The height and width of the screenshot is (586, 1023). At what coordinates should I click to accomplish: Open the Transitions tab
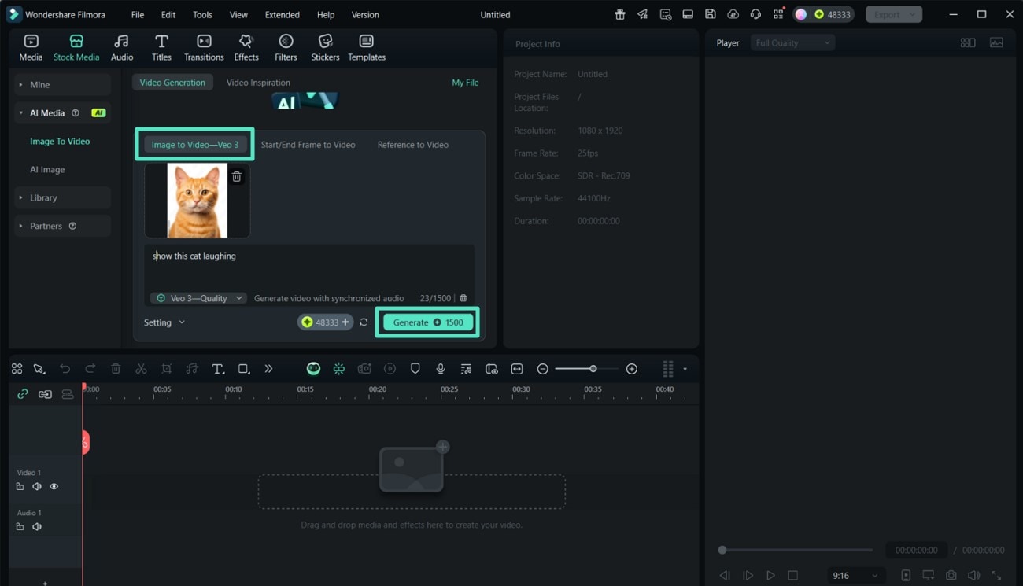[x=204, y=47]
